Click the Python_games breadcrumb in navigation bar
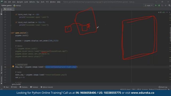The image size is (171, 96). click(x=6, y=5)
